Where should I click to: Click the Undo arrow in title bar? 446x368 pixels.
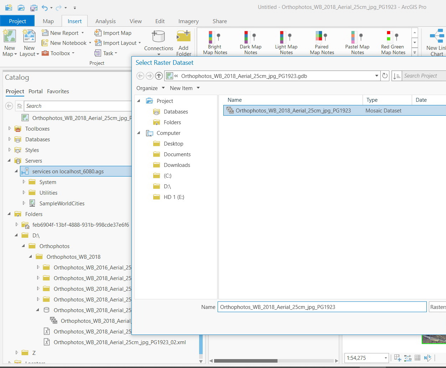[x=45, y=7]
